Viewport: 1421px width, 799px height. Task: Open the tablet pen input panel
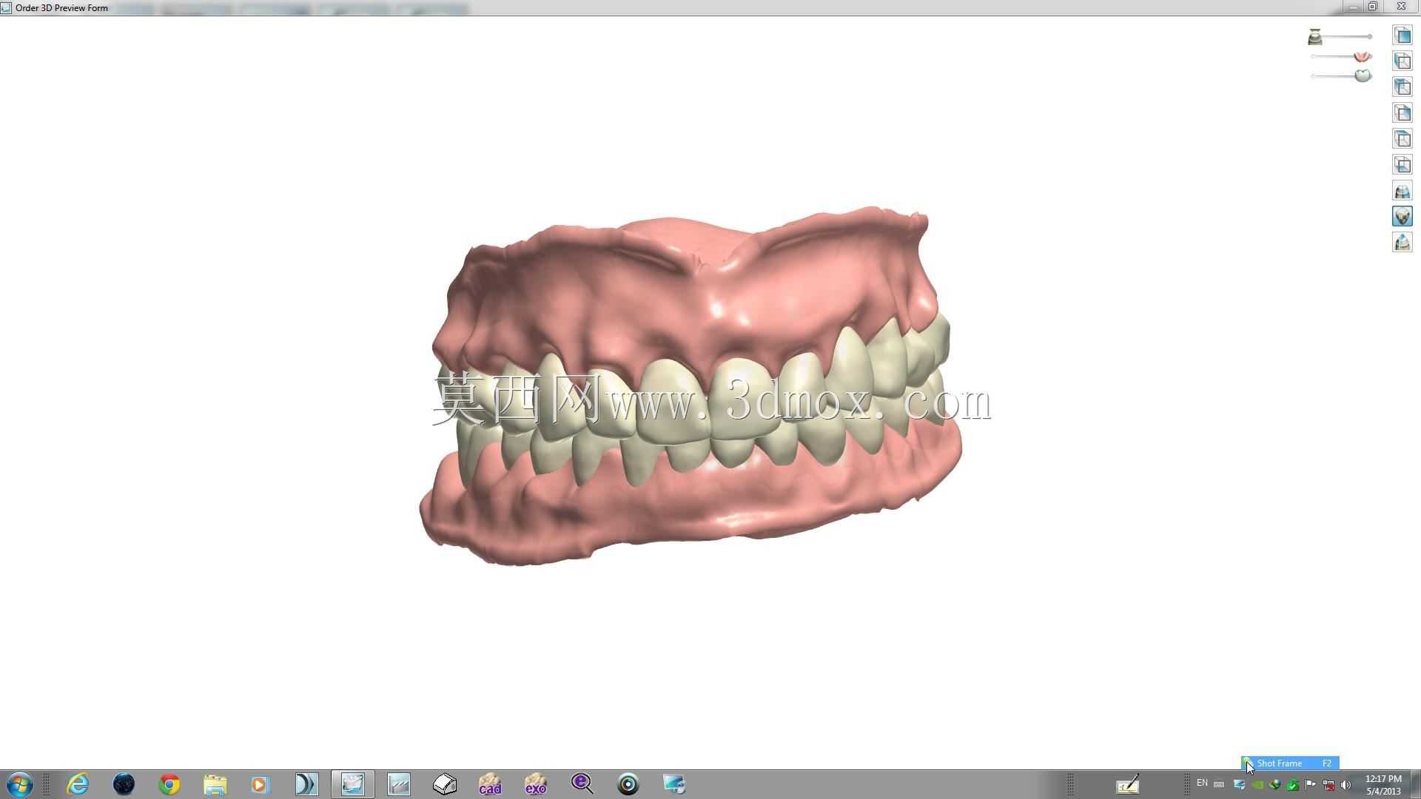1127,784
